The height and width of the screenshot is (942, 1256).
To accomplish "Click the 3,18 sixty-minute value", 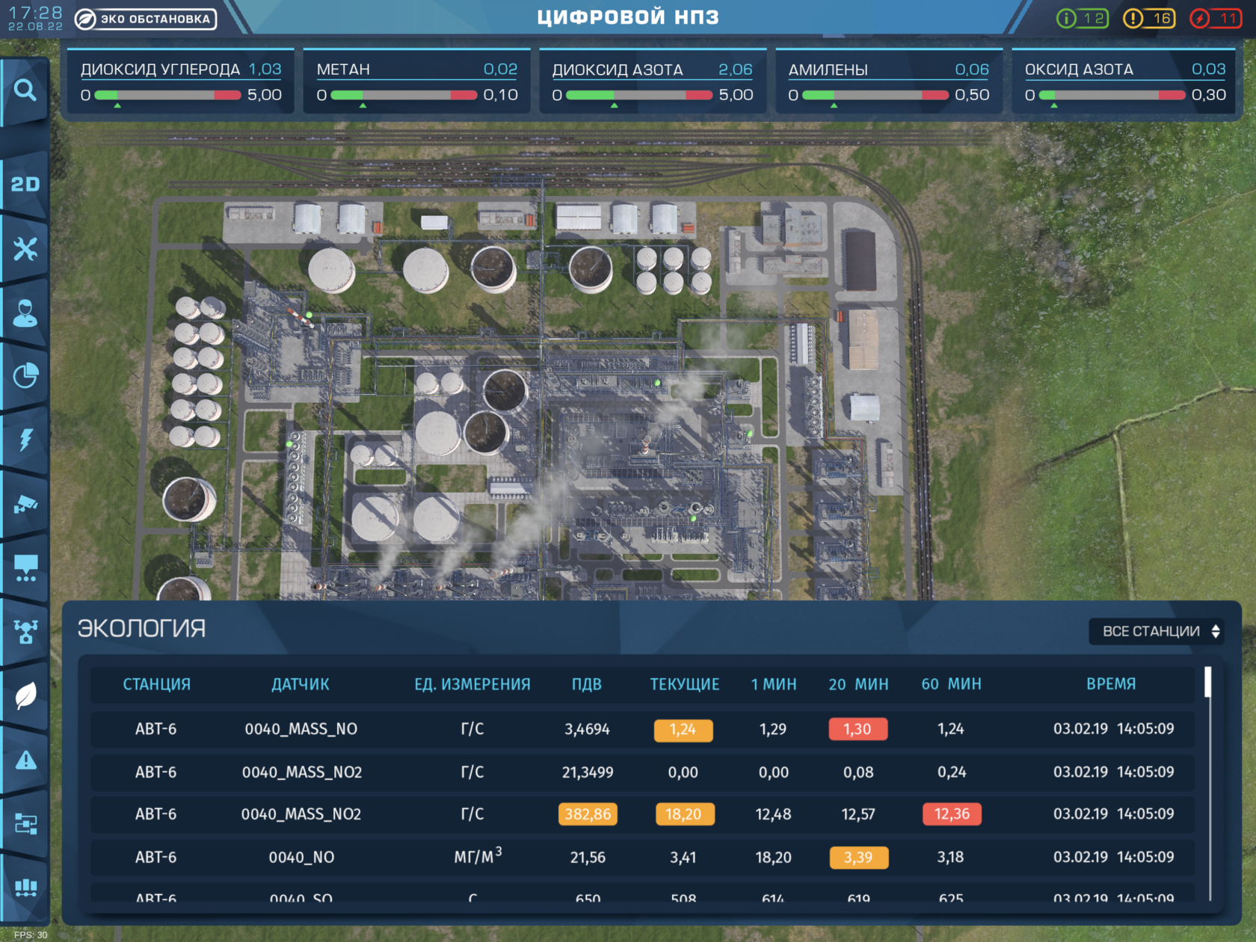I will 950,858.
